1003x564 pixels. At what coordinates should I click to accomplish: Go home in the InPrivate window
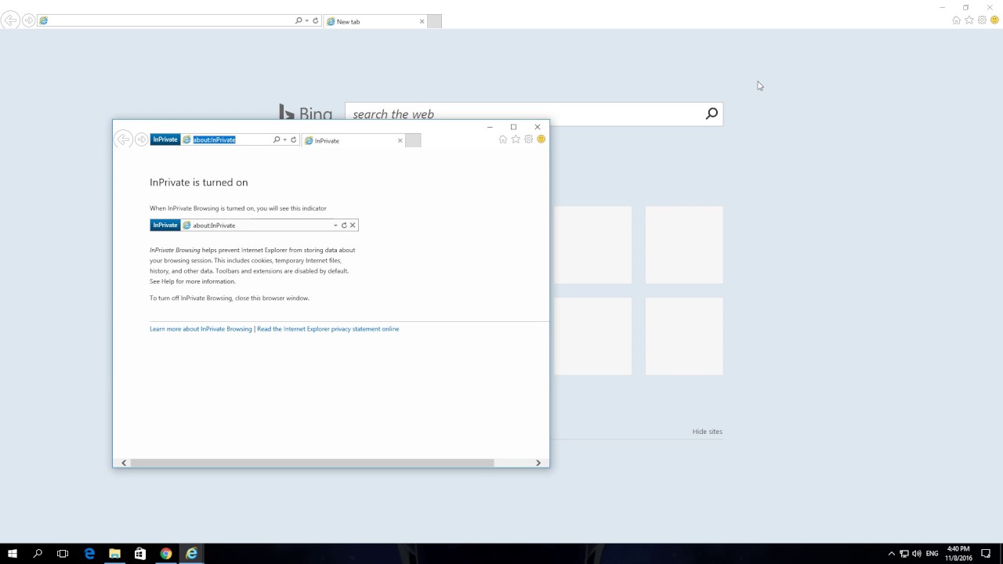[x=503, y=139]
